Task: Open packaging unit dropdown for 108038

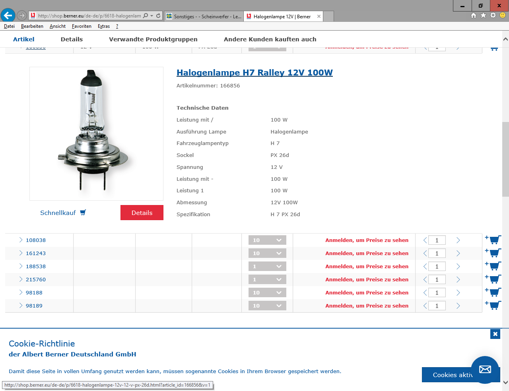Action: coord(267,240)
